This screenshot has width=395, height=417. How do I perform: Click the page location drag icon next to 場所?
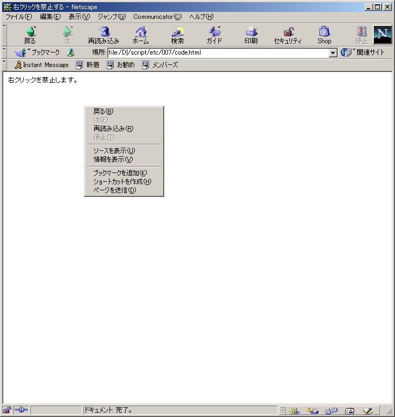click(x=70, y=52)
